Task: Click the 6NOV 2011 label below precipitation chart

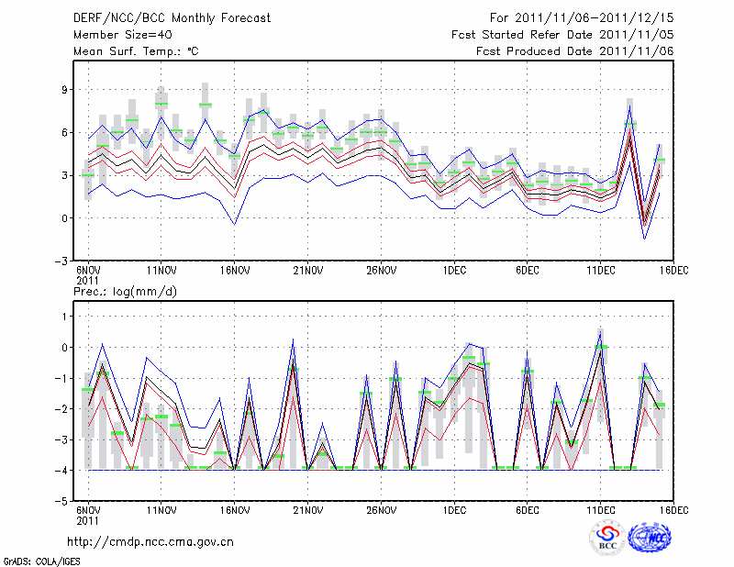Action: pos(88,515)
